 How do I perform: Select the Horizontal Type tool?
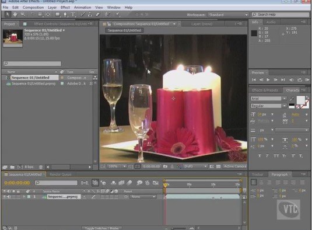pos(73,15)
